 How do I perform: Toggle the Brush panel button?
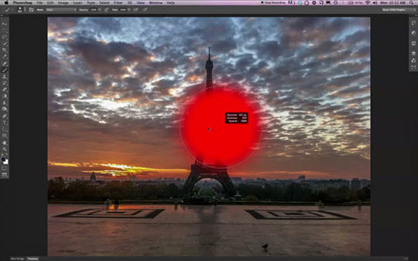(x=31, y=10)
